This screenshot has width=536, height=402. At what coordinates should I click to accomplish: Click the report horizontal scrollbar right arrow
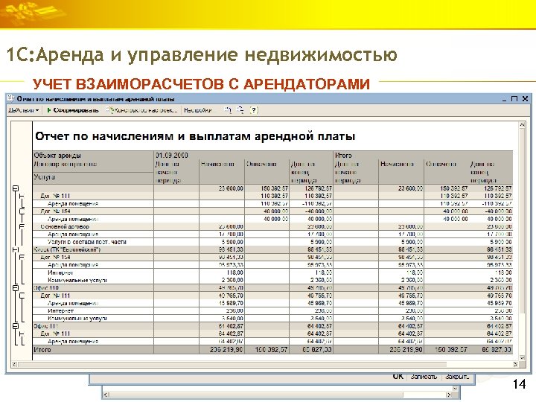(x=516, y=364)
